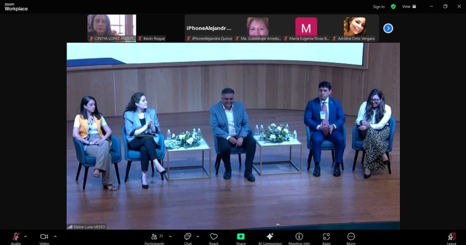Expand the arrow next to Participants
This screenshot has height=245, width=466.
point(170,236)
